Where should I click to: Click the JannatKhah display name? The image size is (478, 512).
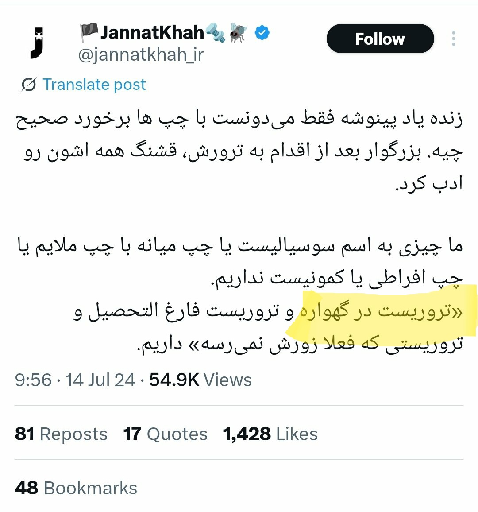[x=152, y=32]
